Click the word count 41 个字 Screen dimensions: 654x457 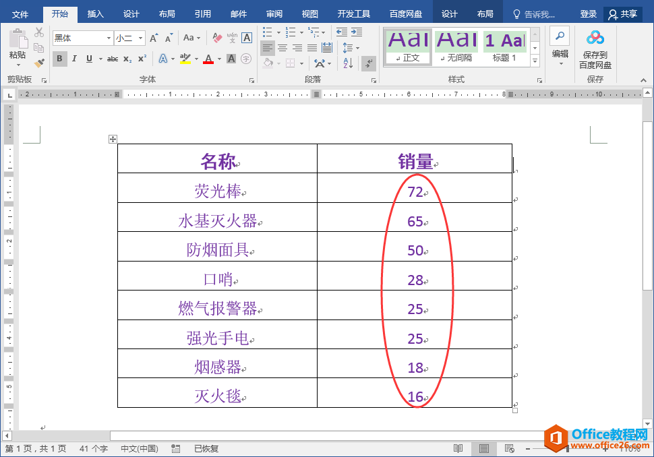click(94, 449)
